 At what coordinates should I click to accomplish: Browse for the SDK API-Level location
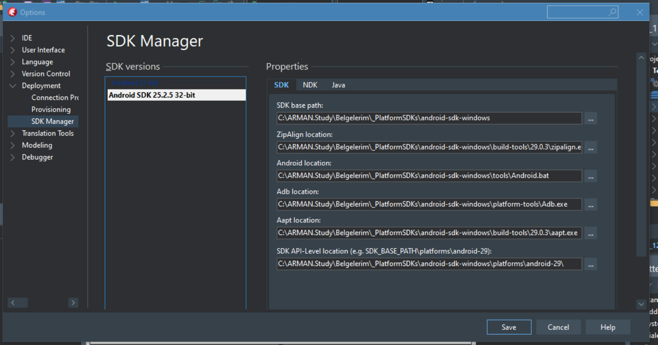click(x=591, y=264)
